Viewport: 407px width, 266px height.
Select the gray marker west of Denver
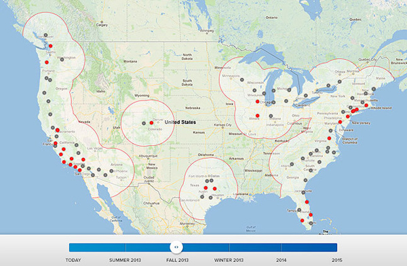tap(144, 123)
